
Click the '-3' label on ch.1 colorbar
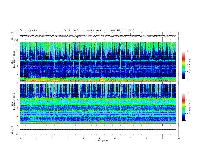click(x=187, y=51)
